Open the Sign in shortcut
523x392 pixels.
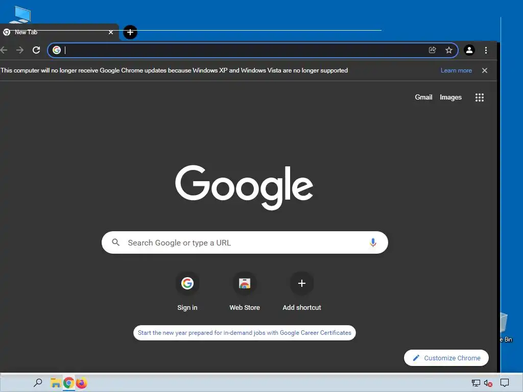click(187, 291)
